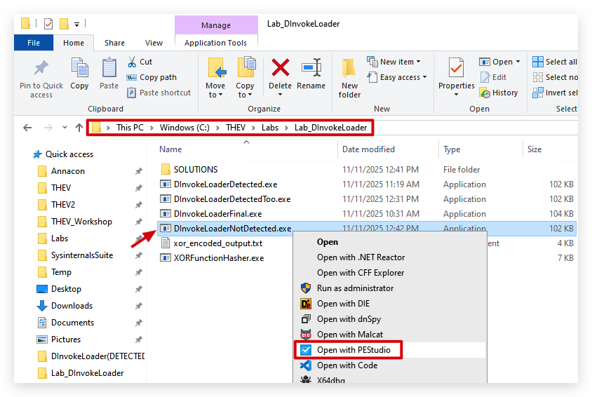Select DInvokeLoaderDetected.exe file
Screen dimensions: 592x397
pos(225,184)
